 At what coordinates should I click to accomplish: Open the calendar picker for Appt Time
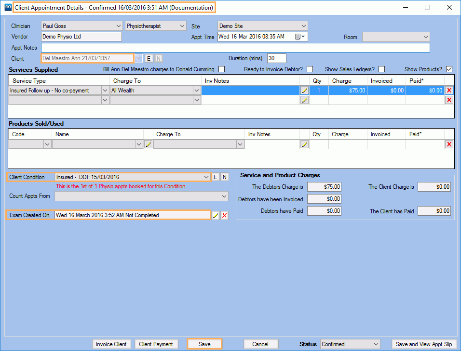[x=298, y=37]
